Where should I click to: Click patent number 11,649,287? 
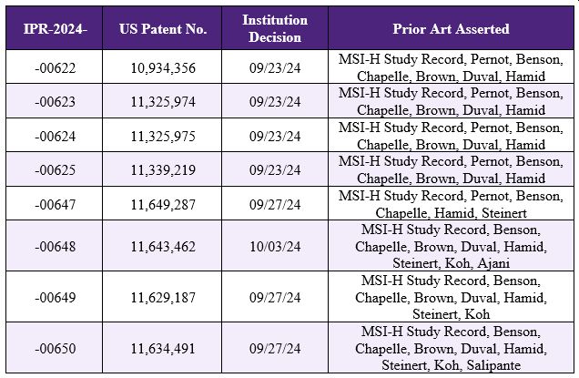pyautogui.click(x=163, y=204)
